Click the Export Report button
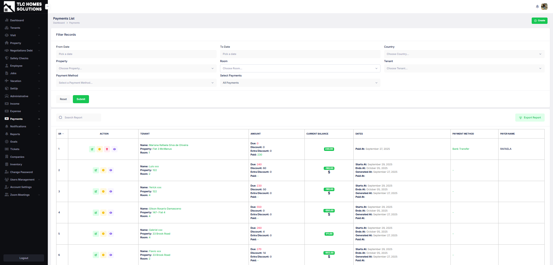553x265 pixels. (530, 118)
